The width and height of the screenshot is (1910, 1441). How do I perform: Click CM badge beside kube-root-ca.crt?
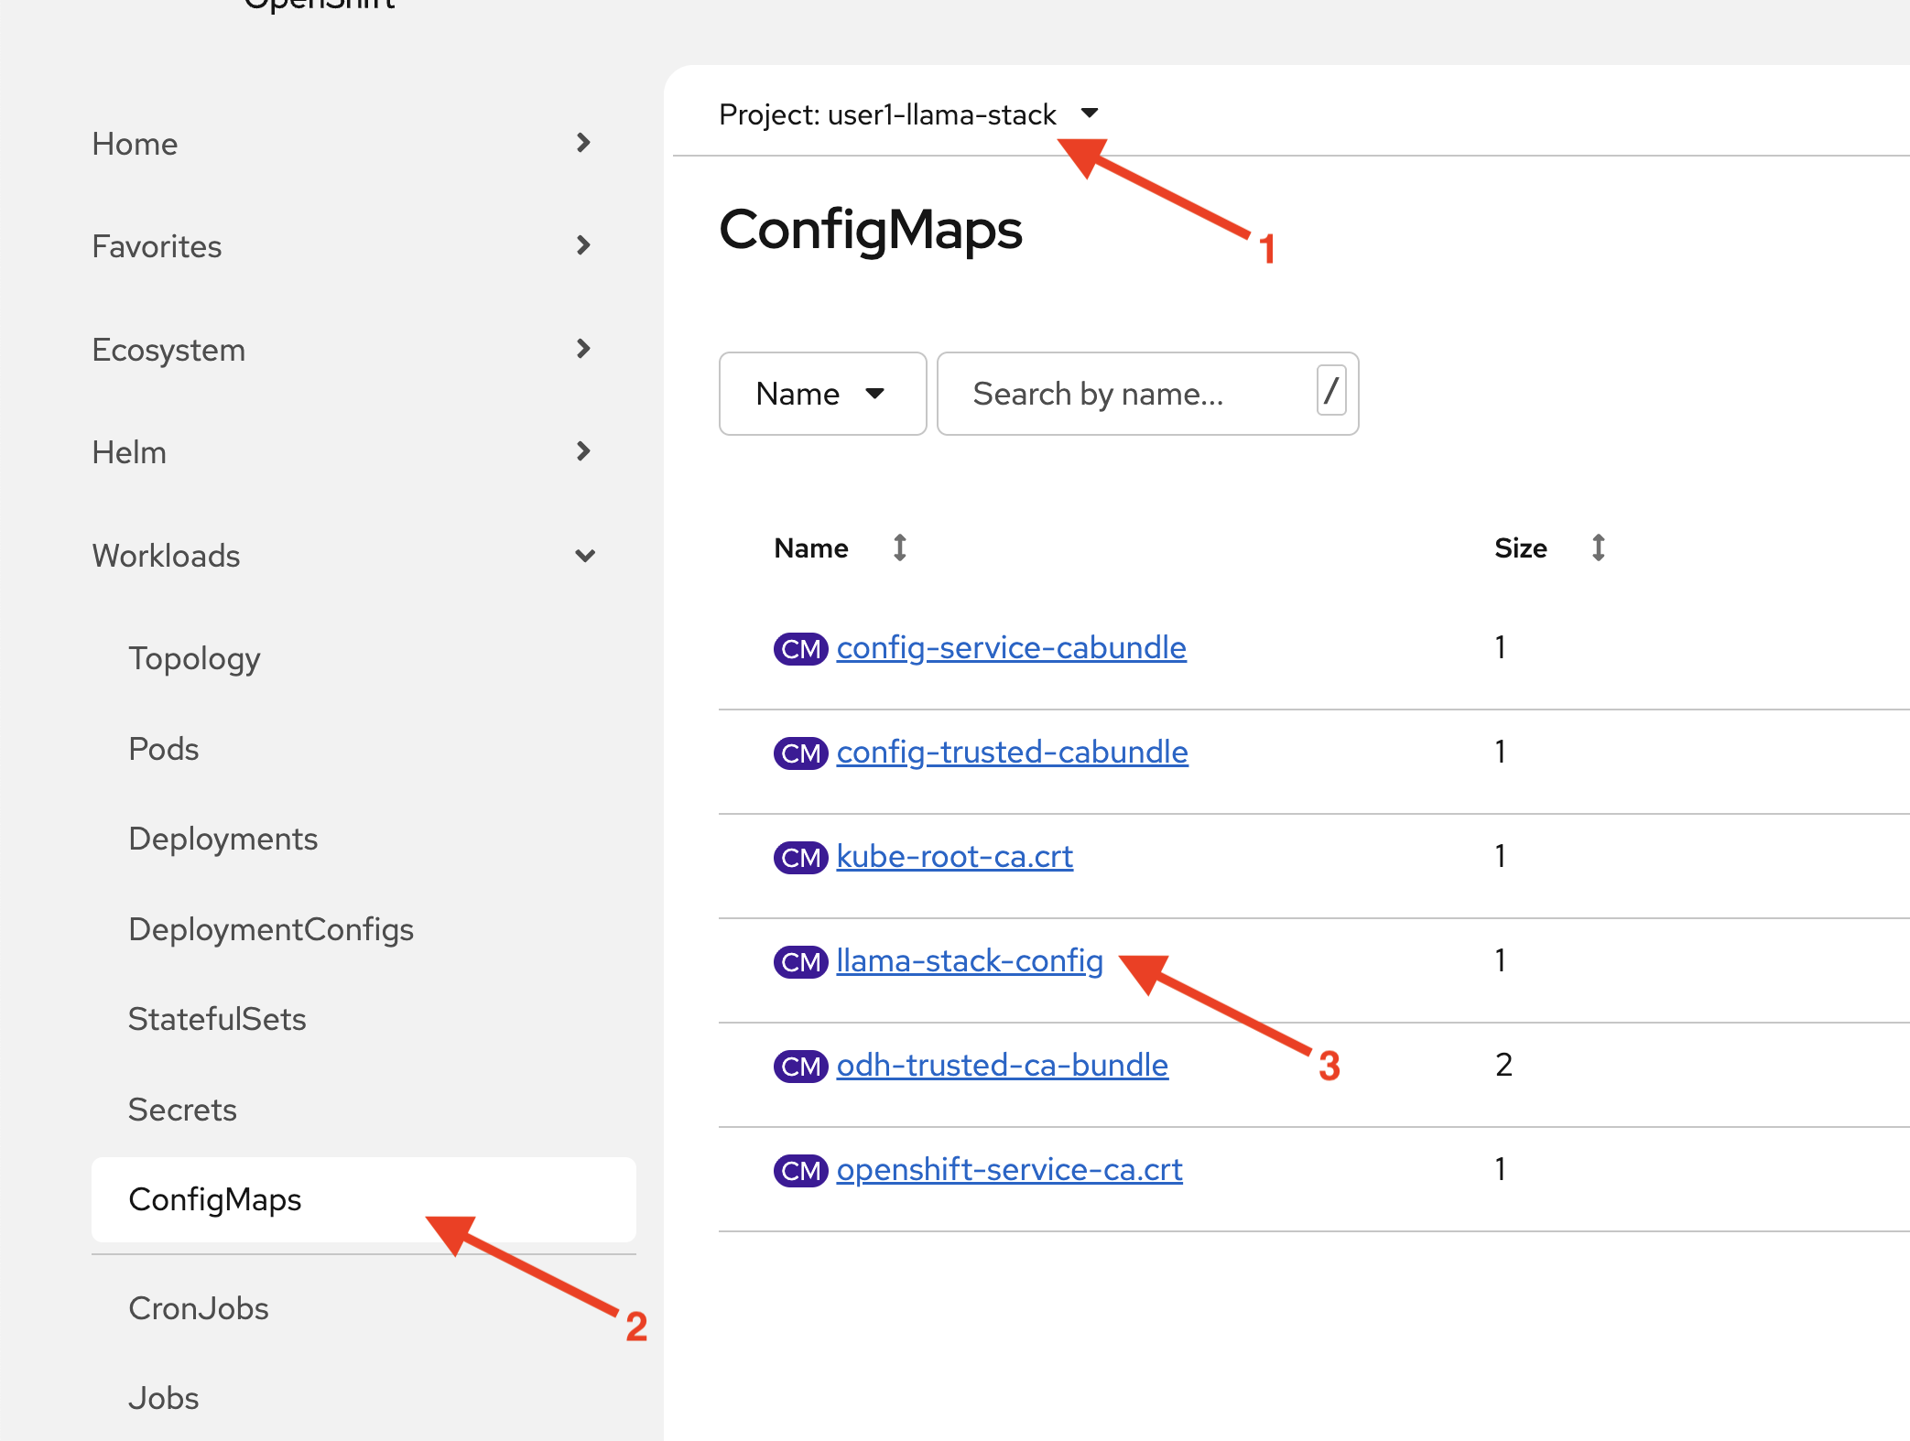point(800,858)
